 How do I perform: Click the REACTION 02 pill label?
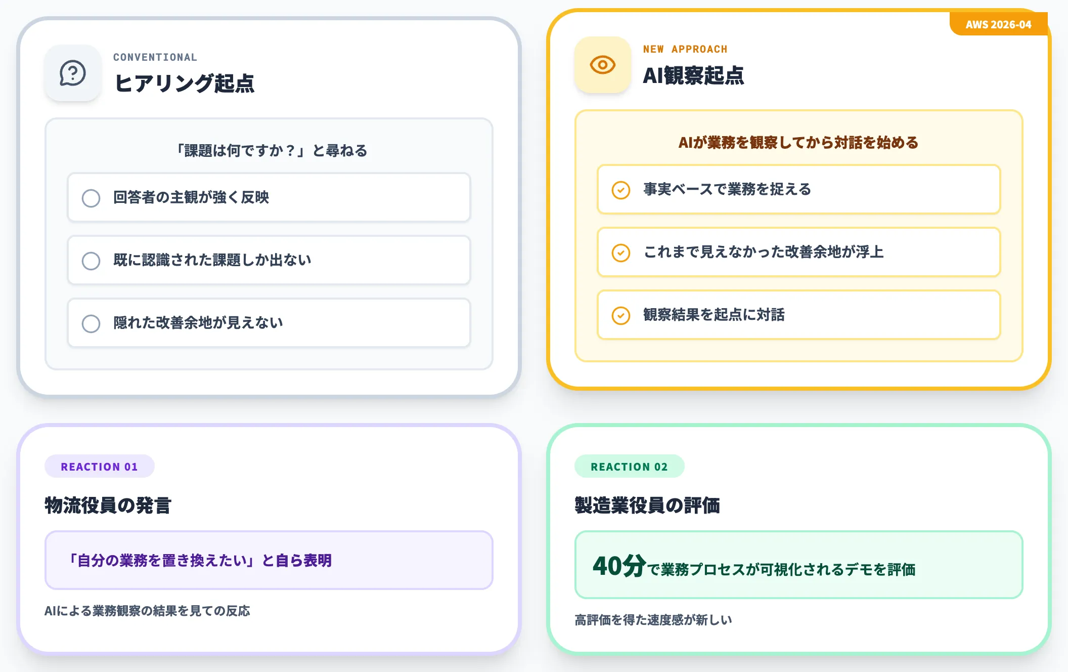tap(630, 466)
